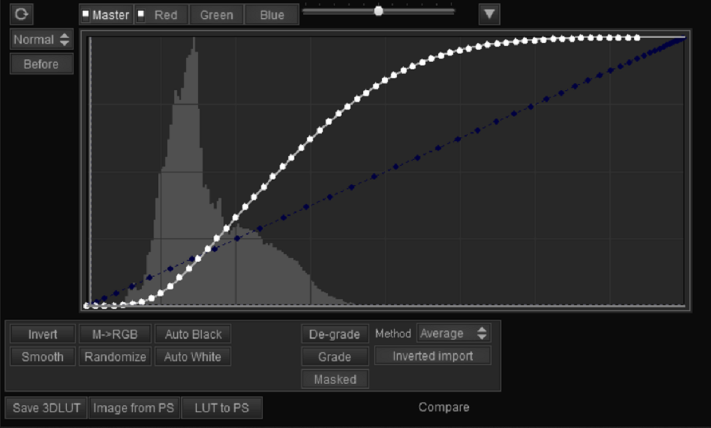Invert the curve with Invert button
The image size is (711, 428).
point(43,334)
